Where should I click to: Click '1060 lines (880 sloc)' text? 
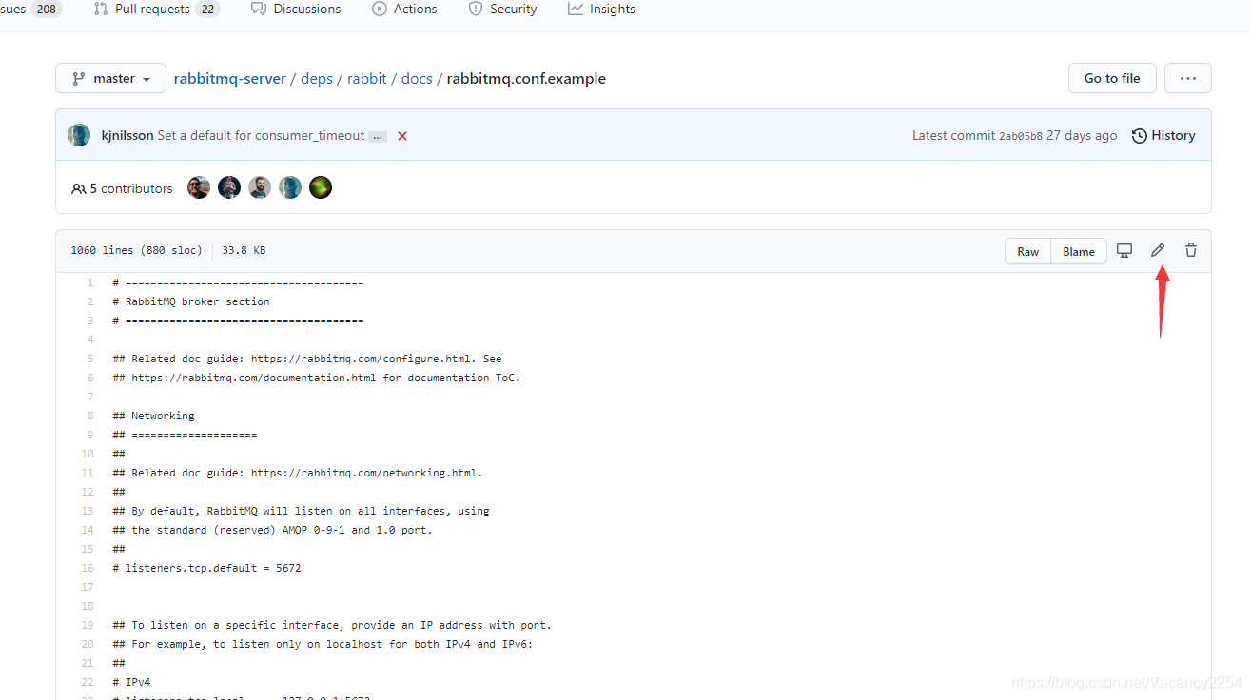[x=136, y=251]
